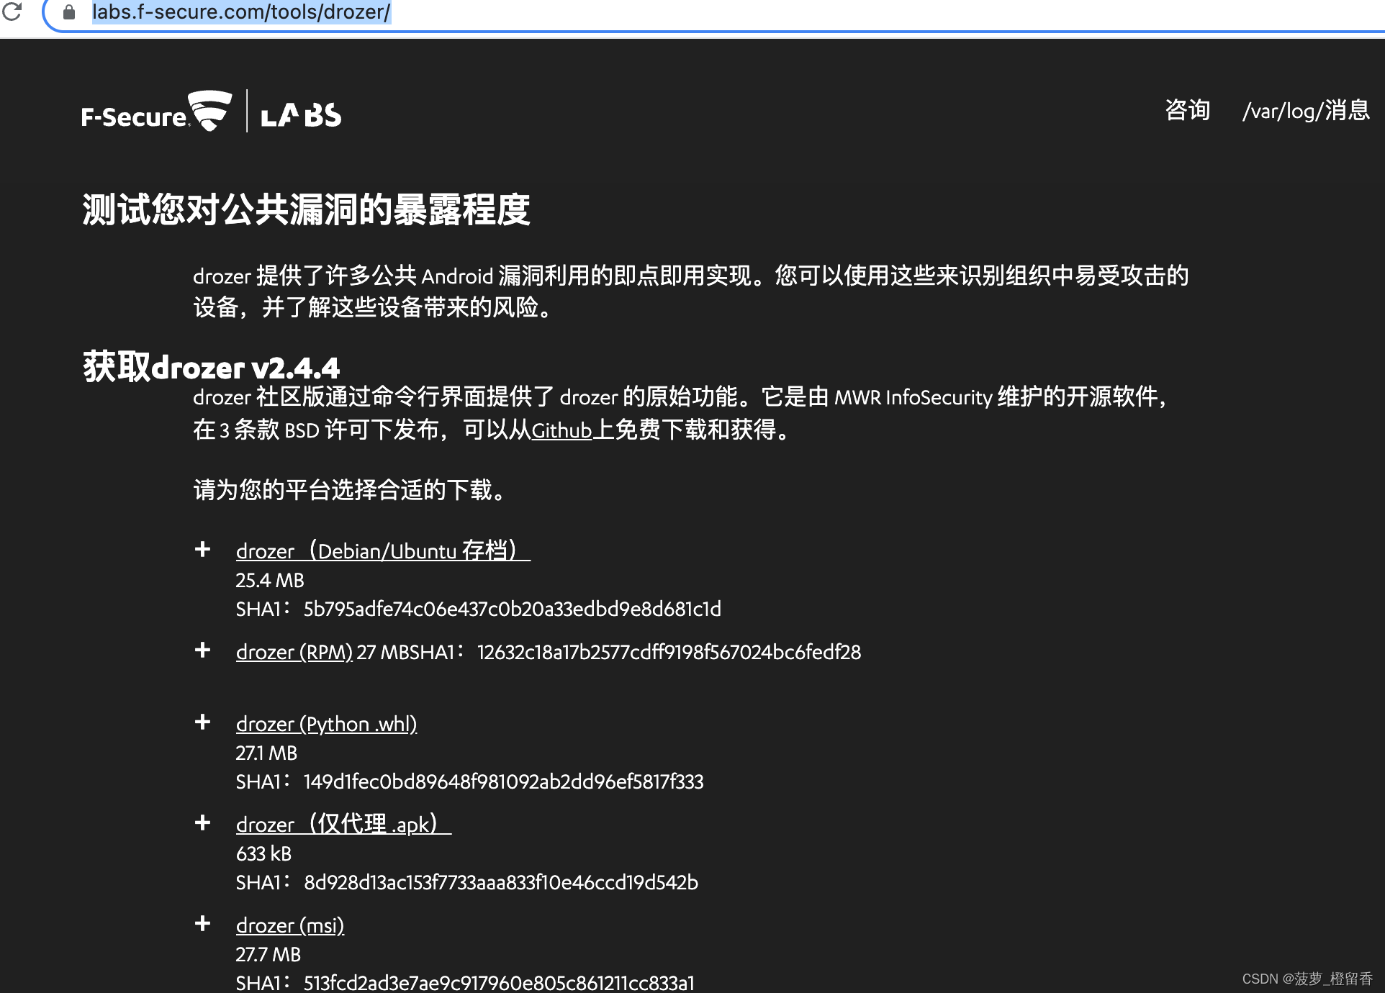Click the drozer (RPM) download link
Image resolution: width=1385 pixels, height=993 pixels.
(294, 652)
